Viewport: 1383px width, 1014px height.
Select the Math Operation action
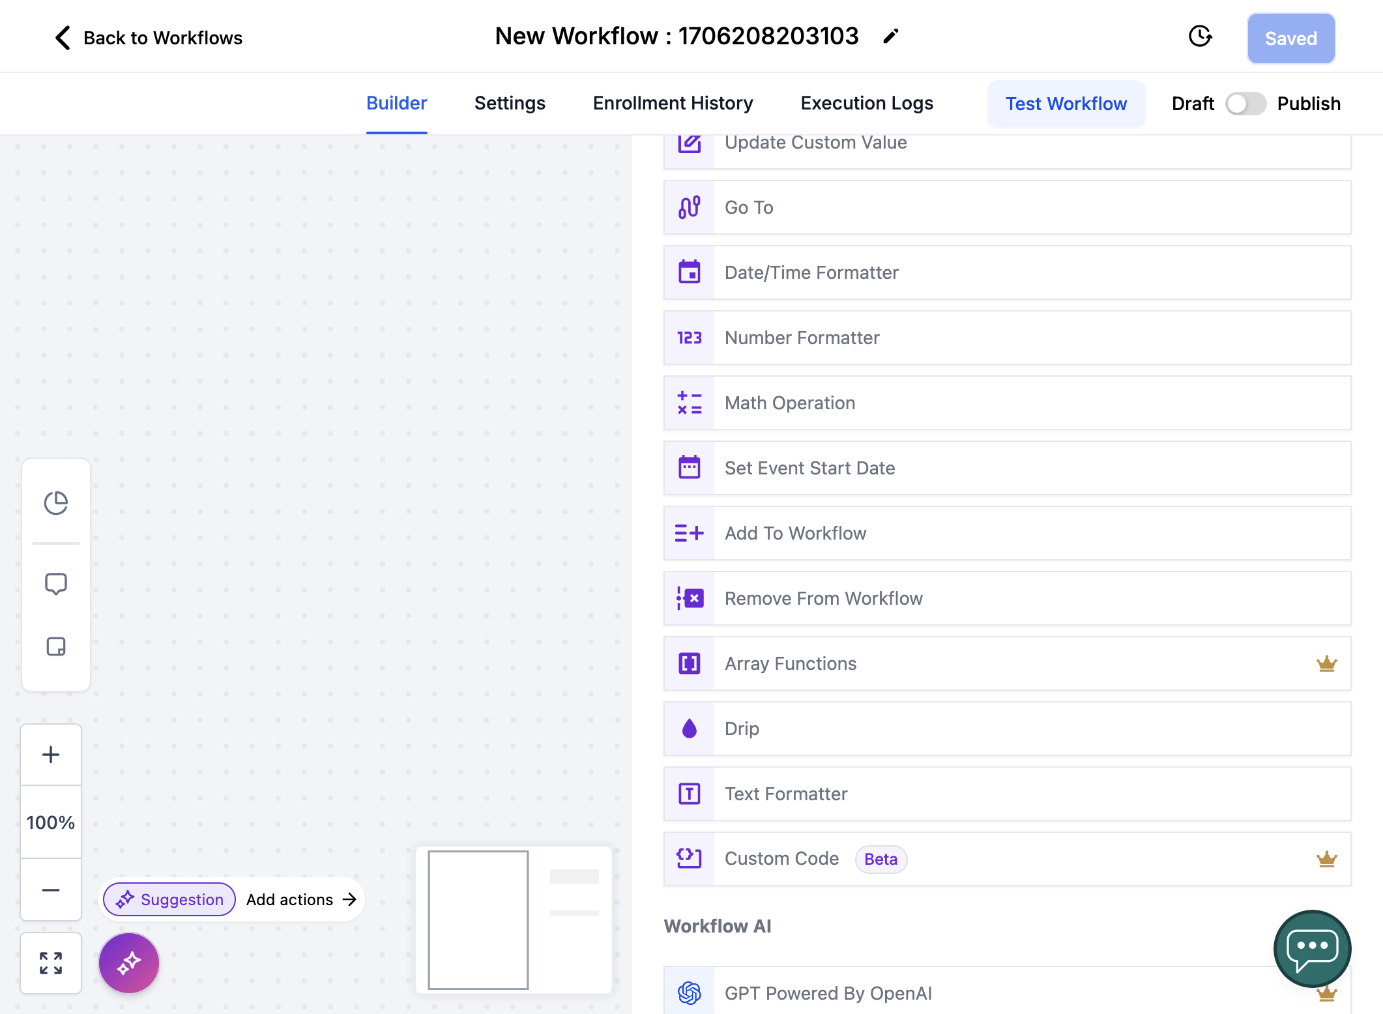pyautogui.click(x=1007, y=403)
